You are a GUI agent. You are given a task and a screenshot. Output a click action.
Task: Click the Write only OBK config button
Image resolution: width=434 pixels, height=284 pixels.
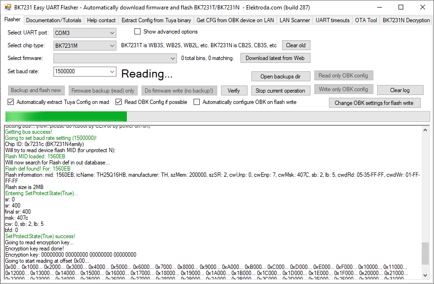click(344, 89)
